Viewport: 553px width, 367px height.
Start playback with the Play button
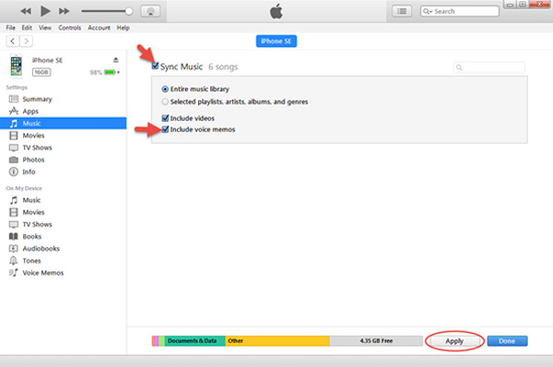(45, 11)
